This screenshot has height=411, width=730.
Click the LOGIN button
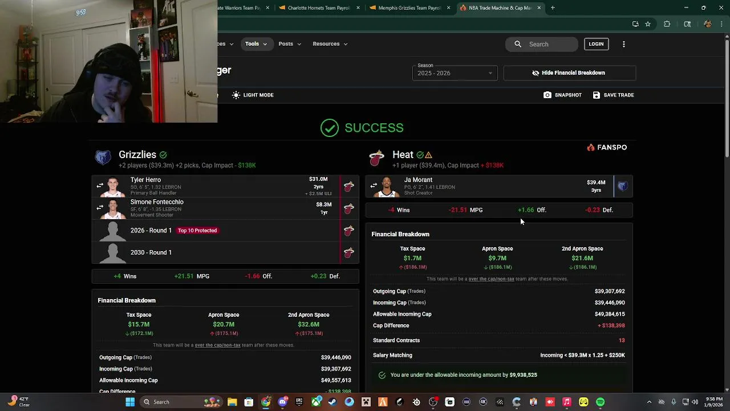(596, 44)
